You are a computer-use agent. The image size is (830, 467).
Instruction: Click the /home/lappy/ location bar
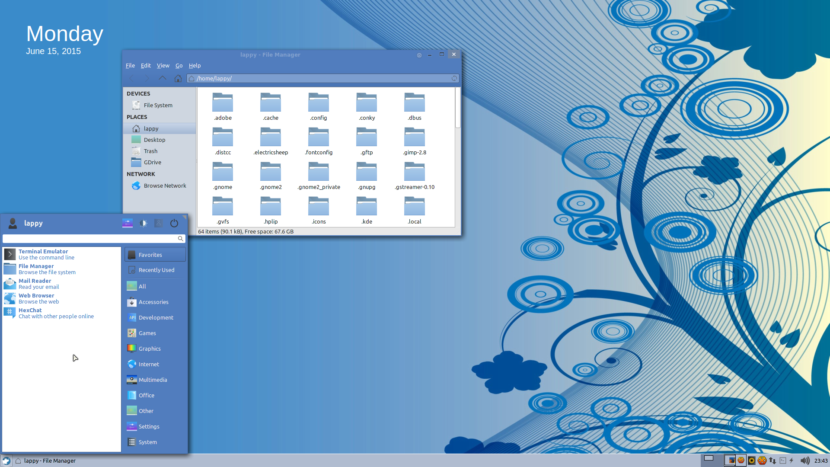coord(323,78)
